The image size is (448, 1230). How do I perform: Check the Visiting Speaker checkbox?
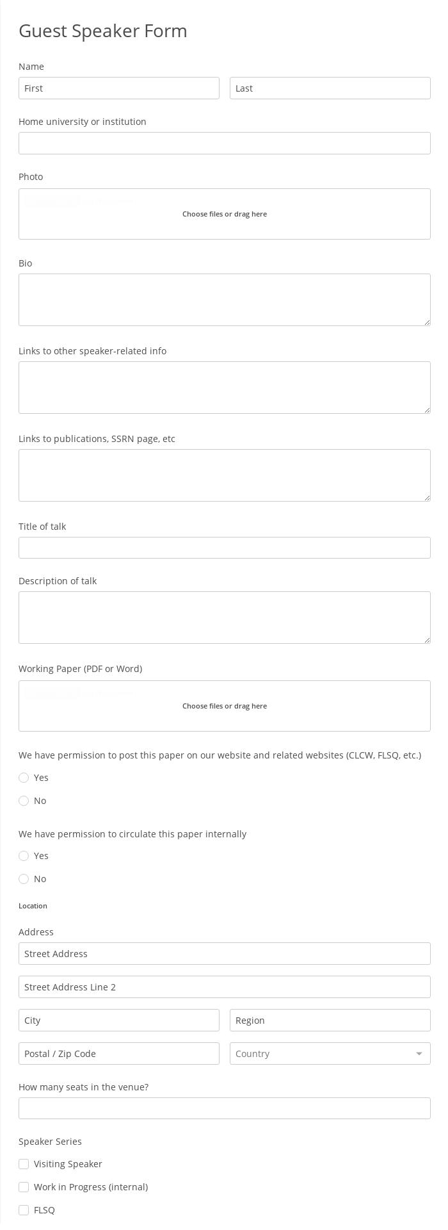click(x=24, y=1163)
